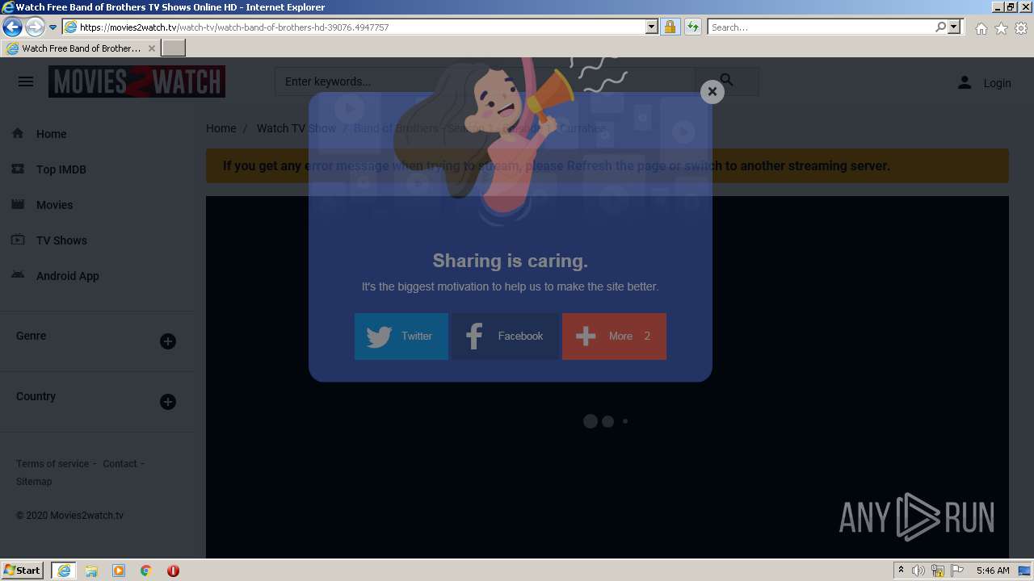This screenshot has width=1034, height=581.
Task: Expand the Genre plus button
Action: pyautogui.click(x=168, y=341)
